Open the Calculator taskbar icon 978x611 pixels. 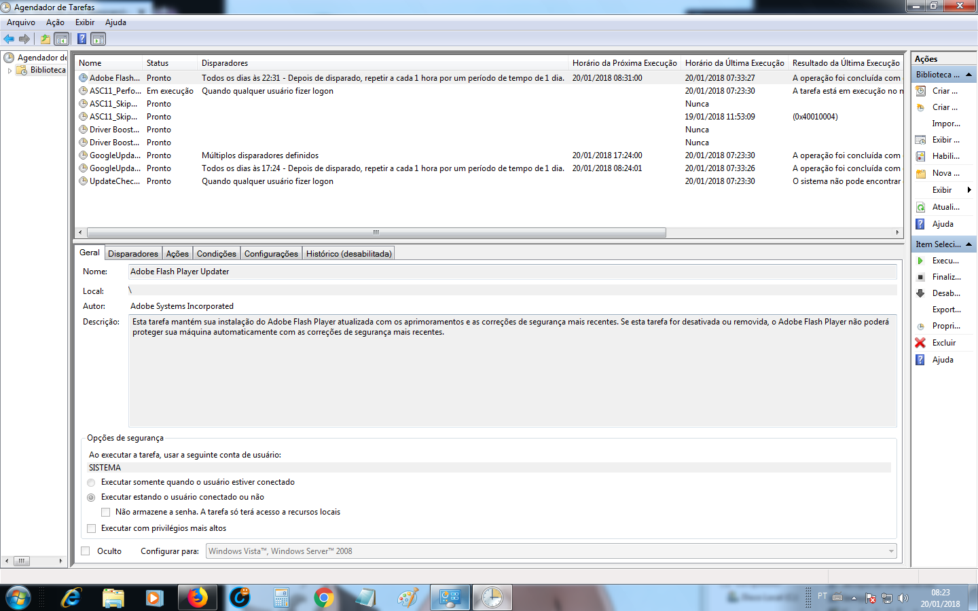click(x=281, y=597)
